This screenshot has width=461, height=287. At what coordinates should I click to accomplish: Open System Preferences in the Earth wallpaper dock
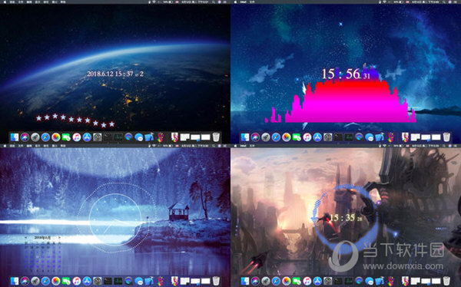[97, 137]
